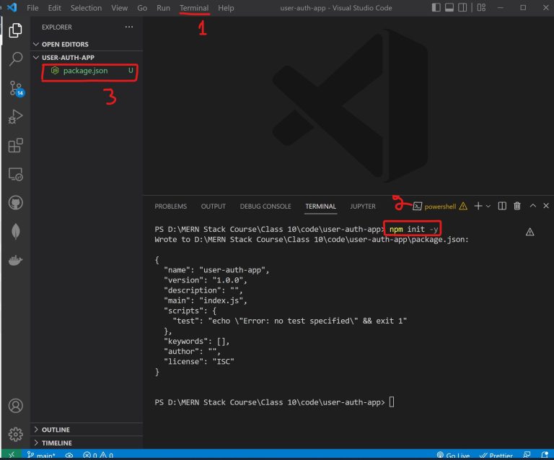Viewport: 554px width, 460px height.
Task: Open the Manage gear menu
Action: coord(16,434)
